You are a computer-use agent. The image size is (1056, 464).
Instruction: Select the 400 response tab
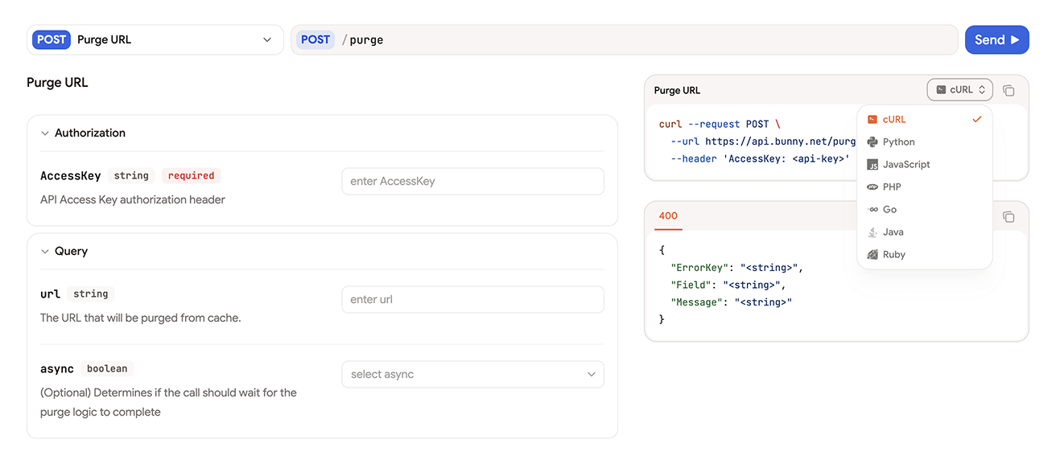[x=668, y=216]
